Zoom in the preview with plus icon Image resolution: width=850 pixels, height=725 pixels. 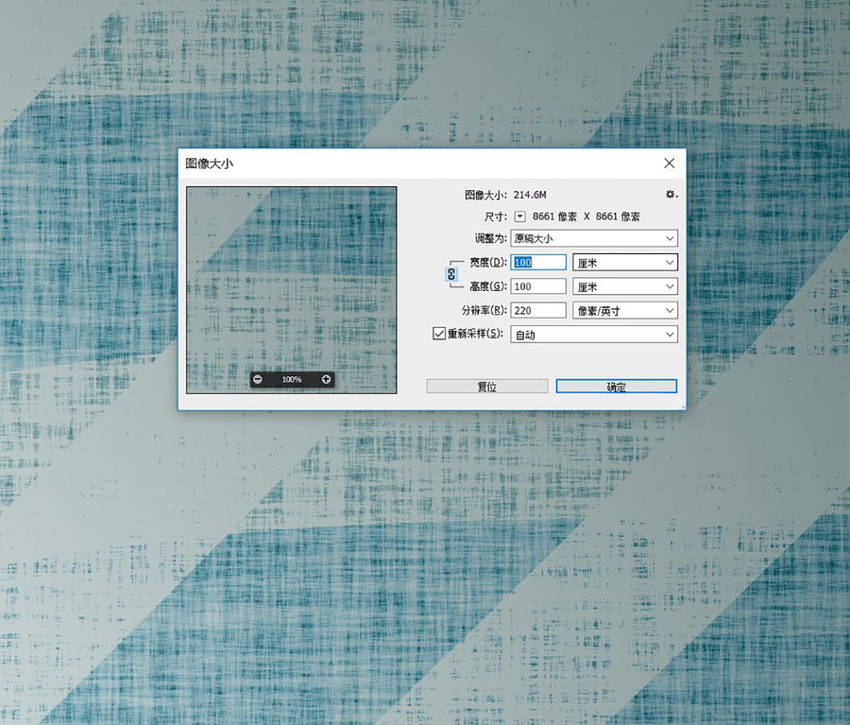pos(326,379)
